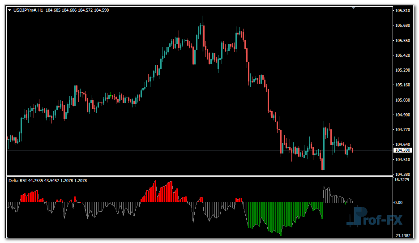The image size is (419, 243).
Task: Click the 0.00 indicator zero level label
Action: [398, 202]
